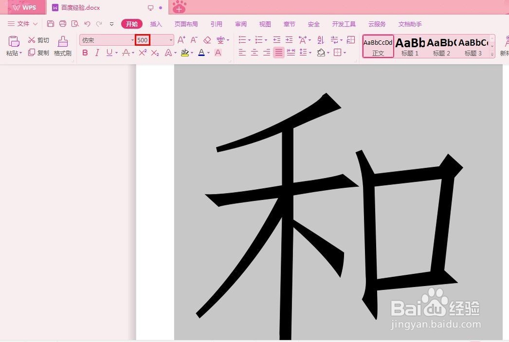The height and width of the screenshot is (342, 509).
Task: Insert numbered list
Action: coord(259,40)
